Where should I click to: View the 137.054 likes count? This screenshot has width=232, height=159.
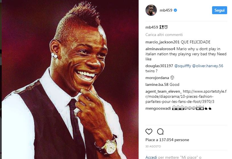coord(167,140)
